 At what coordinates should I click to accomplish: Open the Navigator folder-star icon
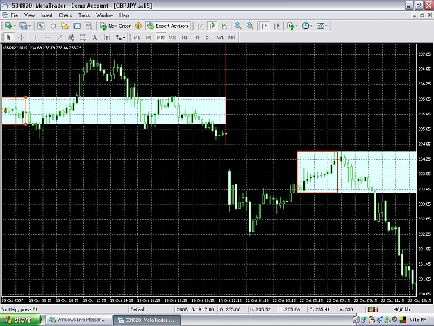(65, 26)
